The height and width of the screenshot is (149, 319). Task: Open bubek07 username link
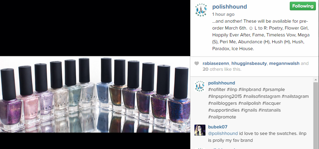pyautogui.click(x=218, y=127)
